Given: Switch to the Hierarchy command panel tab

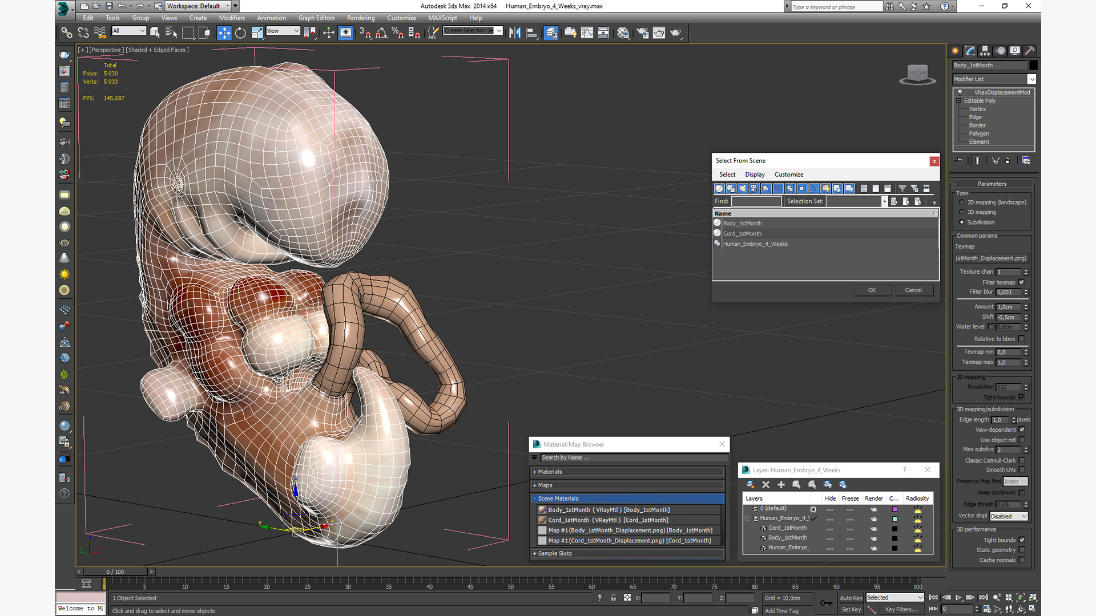Looking at the screenshot, I should point(985,51).
